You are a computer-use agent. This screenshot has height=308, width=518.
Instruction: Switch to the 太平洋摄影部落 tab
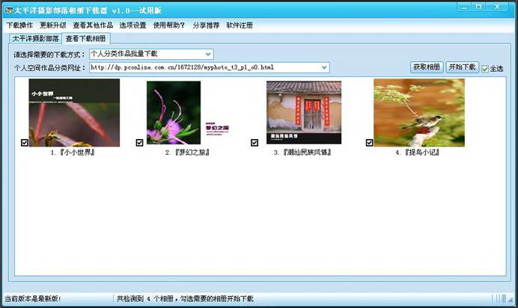pos(34,39)
